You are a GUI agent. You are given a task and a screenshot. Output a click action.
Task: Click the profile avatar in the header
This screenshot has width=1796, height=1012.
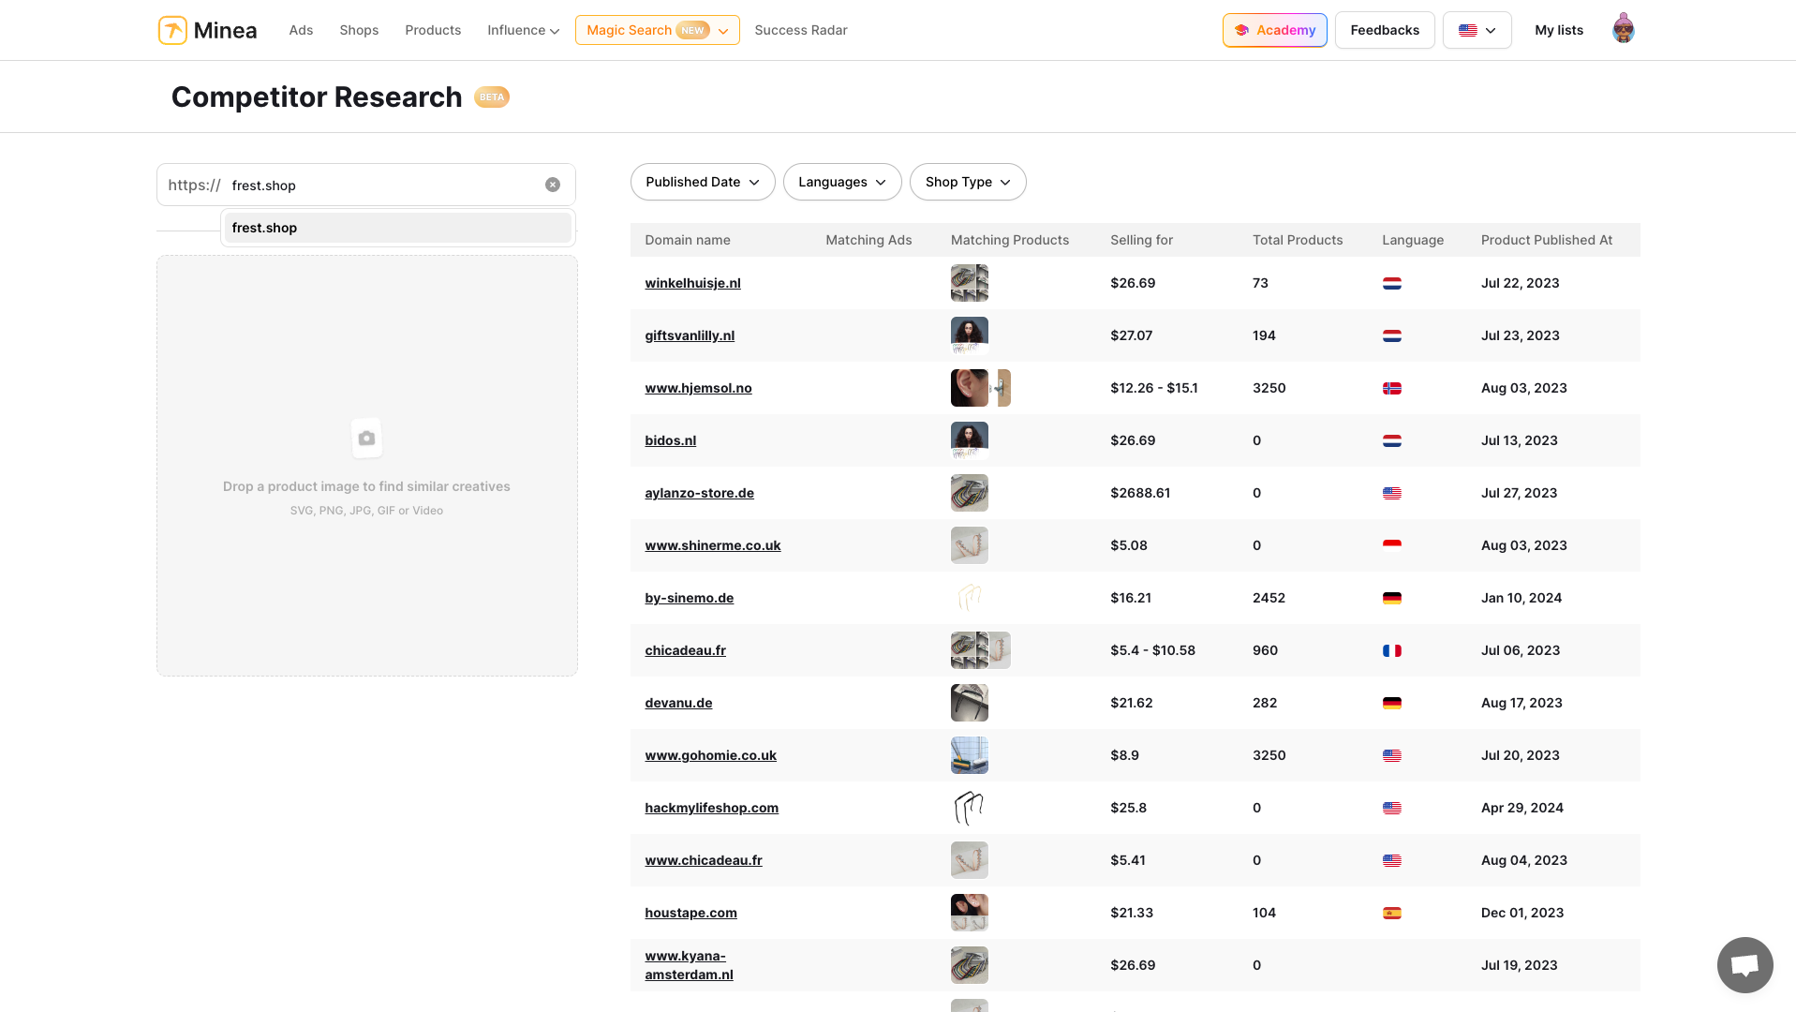pyautogui.click(x=1623, y=29)
